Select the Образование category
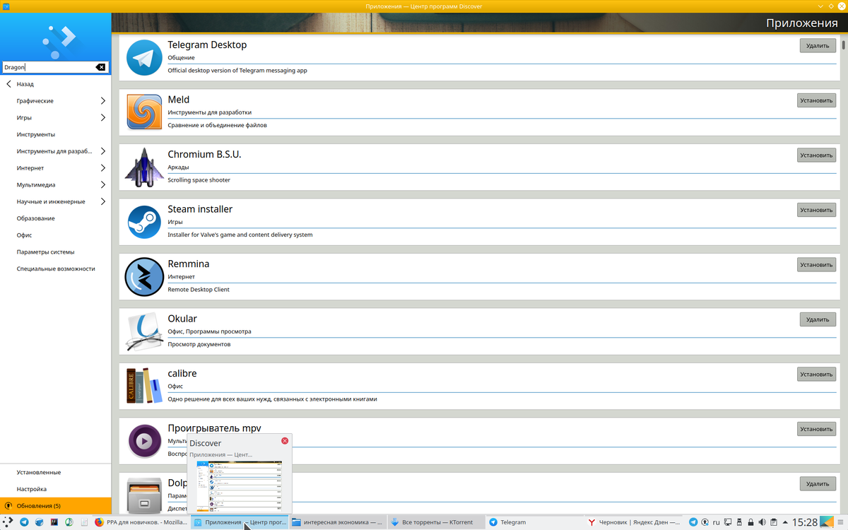The height and width of the screenshot is (530, 848). coord(55,218)
